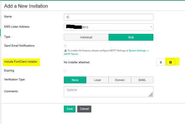Enable the Expiring checkbox
The height and width of the screenshot is (124, 185).
tap(65, 71)
